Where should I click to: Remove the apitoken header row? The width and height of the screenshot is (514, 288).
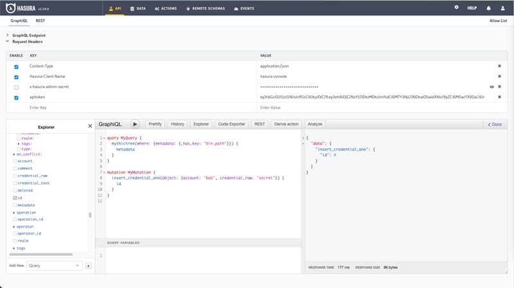[499, 97]
